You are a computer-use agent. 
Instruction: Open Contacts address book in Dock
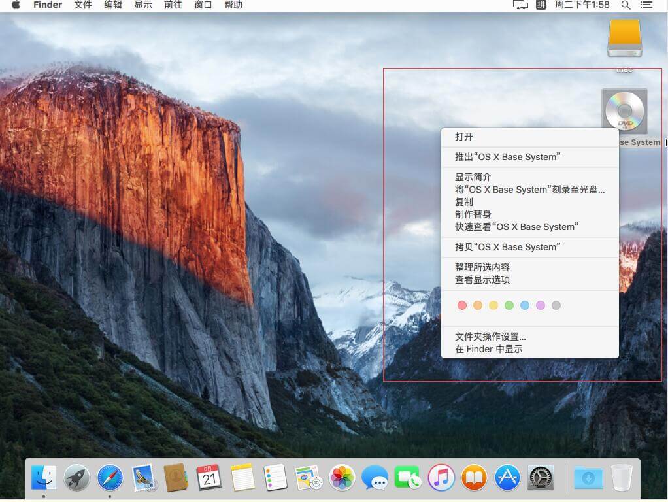(x=176, y=477)
